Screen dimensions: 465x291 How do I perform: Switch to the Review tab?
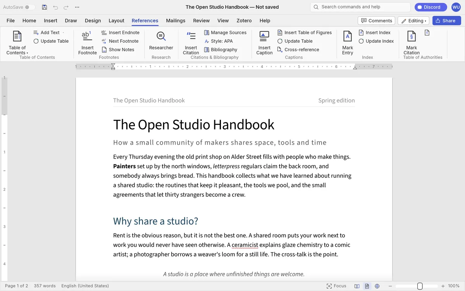pos(201,21)
